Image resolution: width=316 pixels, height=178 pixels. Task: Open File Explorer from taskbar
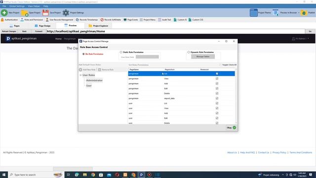85,175
